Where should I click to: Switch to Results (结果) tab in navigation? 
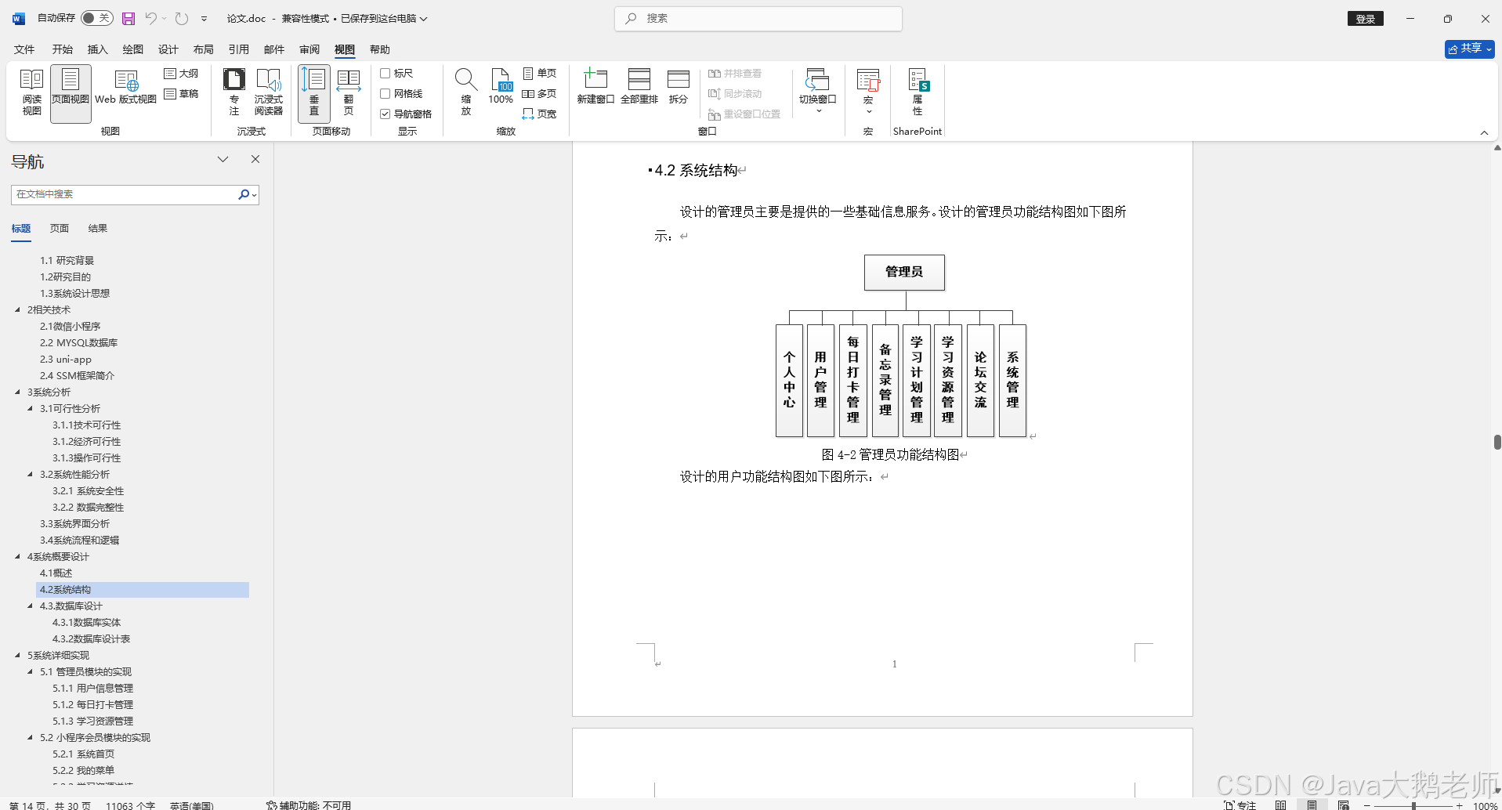[98, 229]
